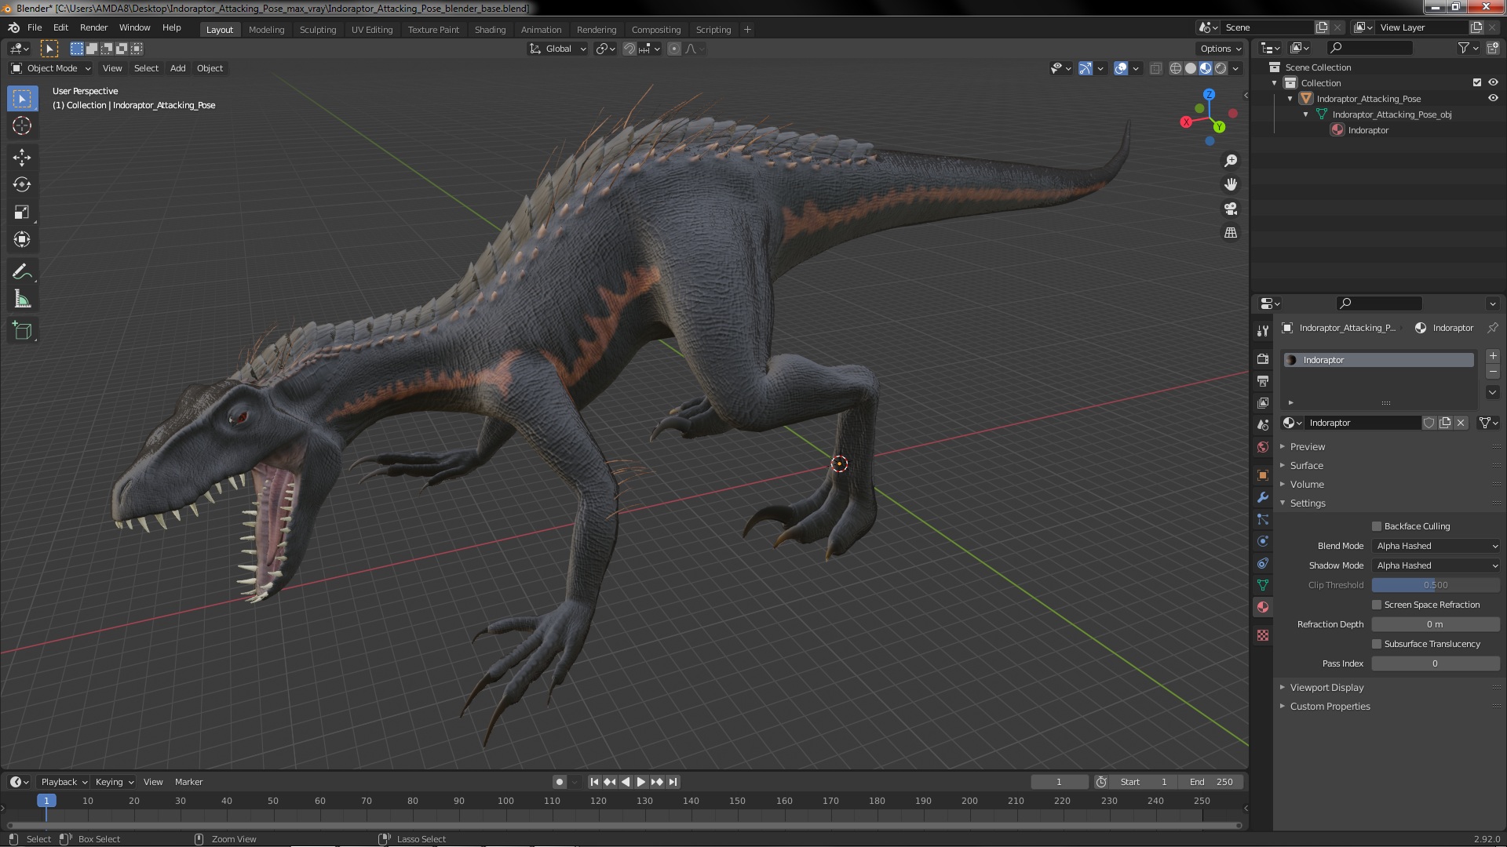Open Physics properties tab
The image size is (1507, 847).
(1263, 541)
